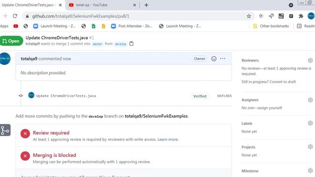This screenshot has width=315, height=177.
Task: Click the Review required heading
Action: tap(51, 133)
